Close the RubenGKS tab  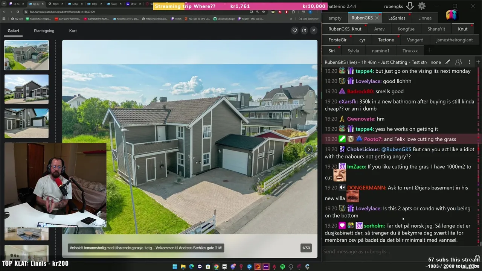click(x=377, y=18)
